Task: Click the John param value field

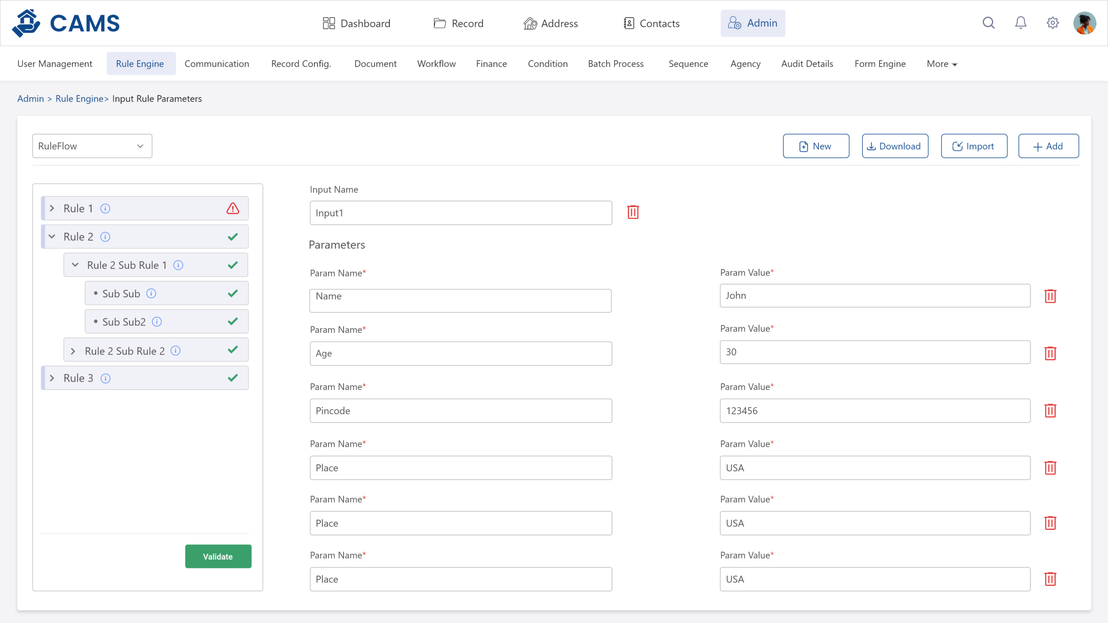Action: [x=874, y=296]
